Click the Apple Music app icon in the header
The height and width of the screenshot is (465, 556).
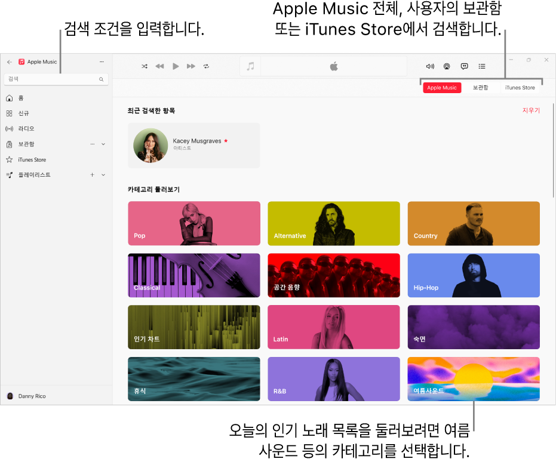click(21, 62)
